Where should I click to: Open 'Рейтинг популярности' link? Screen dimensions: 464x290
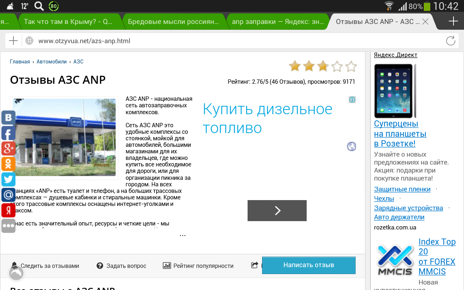[x=203, y=266]
